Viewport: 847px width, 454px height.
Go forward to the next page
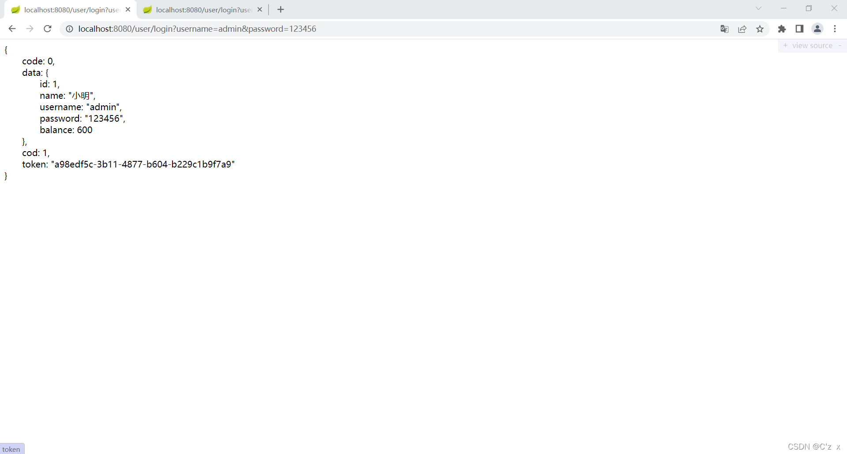30,29
